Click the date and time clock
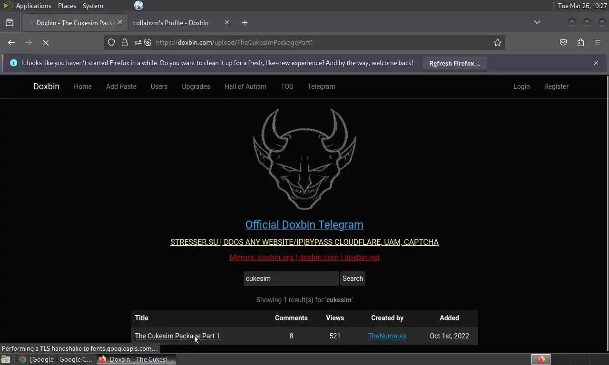Image resolution: width=609 pixels, height=365 pixels. point(582,6)
